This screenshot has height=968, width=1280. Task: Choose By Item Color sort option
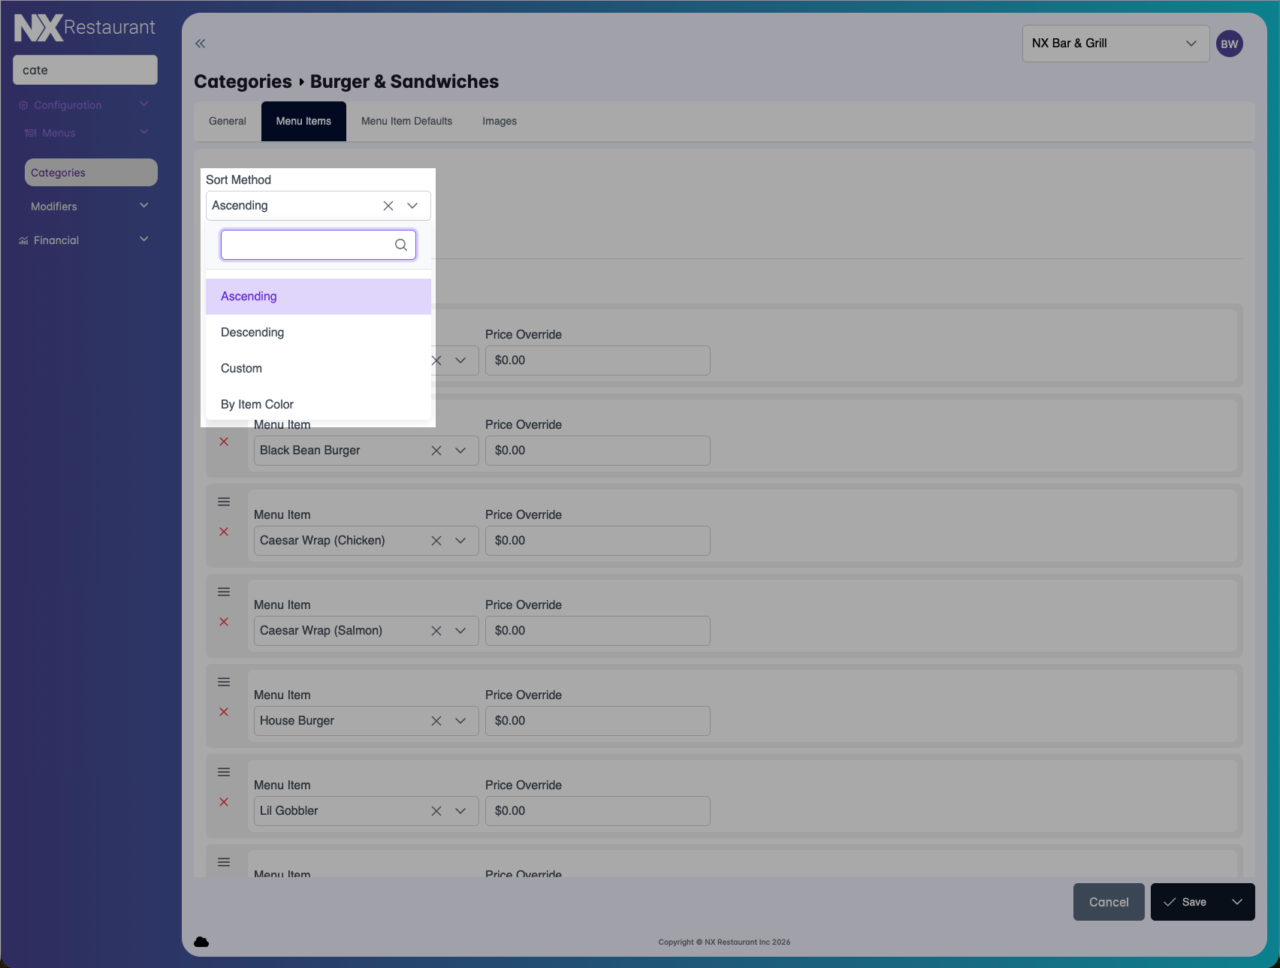tap(257, 405)
